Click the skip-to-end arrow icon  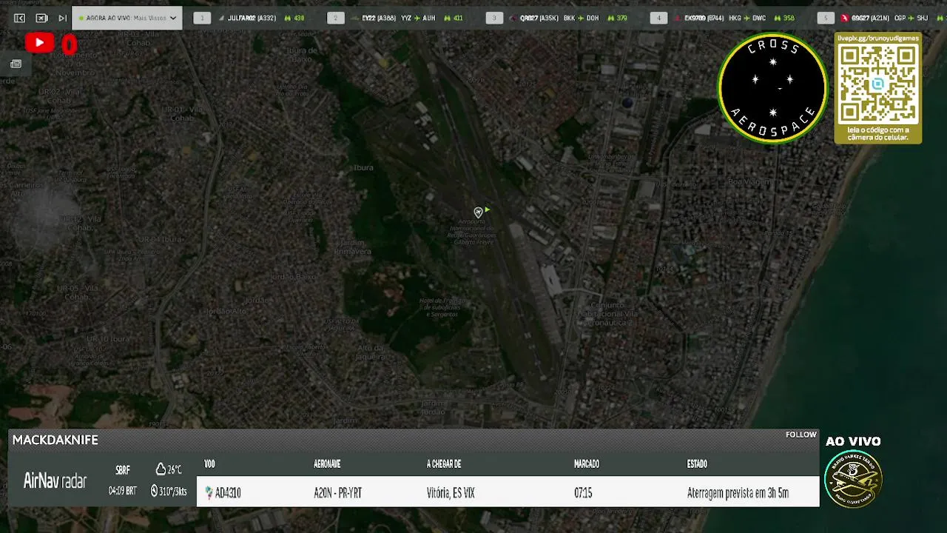click(x=62, y=18)
